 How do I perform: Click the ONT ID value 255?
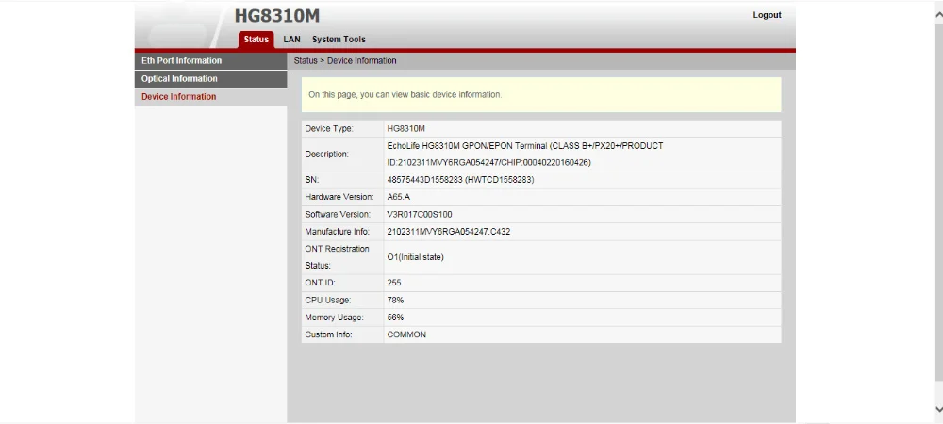(394, 283)
